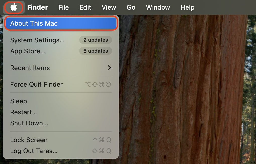Screen dimensions: 256x164
Task: Expand the Recent Items submenu
Action: [x=30, y=68]
